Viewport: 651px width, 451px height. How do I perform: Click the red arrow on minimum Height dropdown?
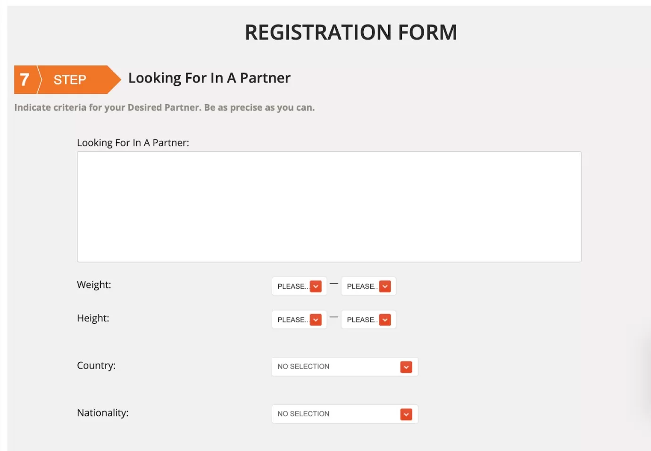316,320
